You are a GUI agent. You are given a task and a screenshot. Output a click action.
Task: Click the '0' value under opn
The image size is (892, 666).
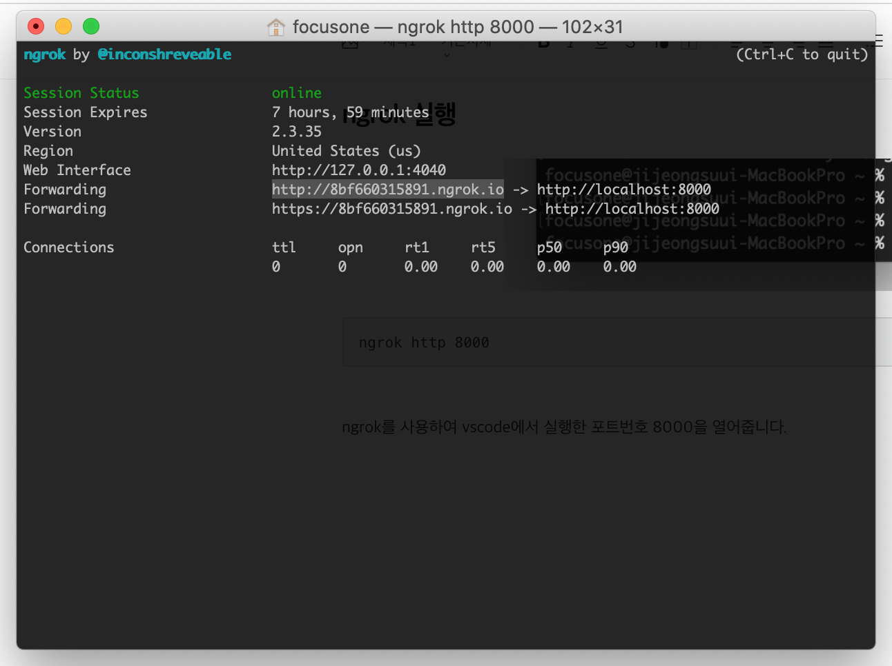pos(342,267)
